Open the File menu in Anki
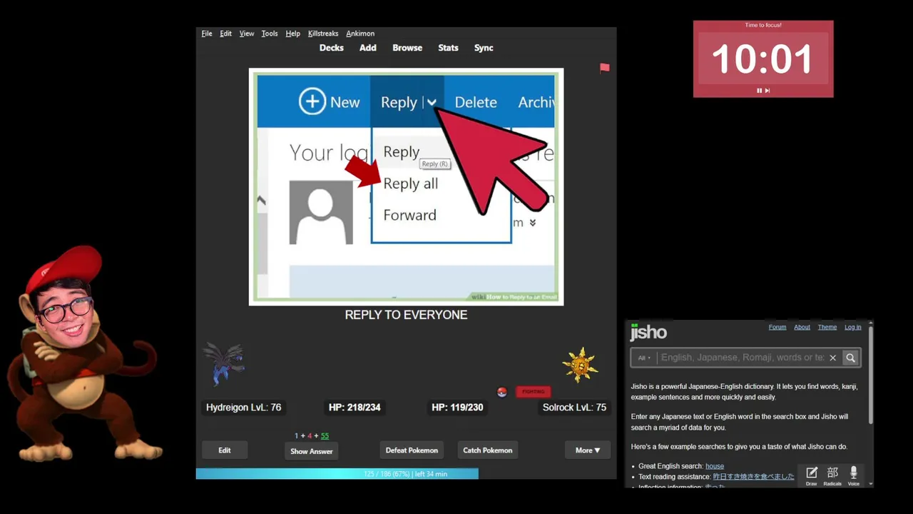This screenshot has height=514, width=913. (x=207, y=34)
